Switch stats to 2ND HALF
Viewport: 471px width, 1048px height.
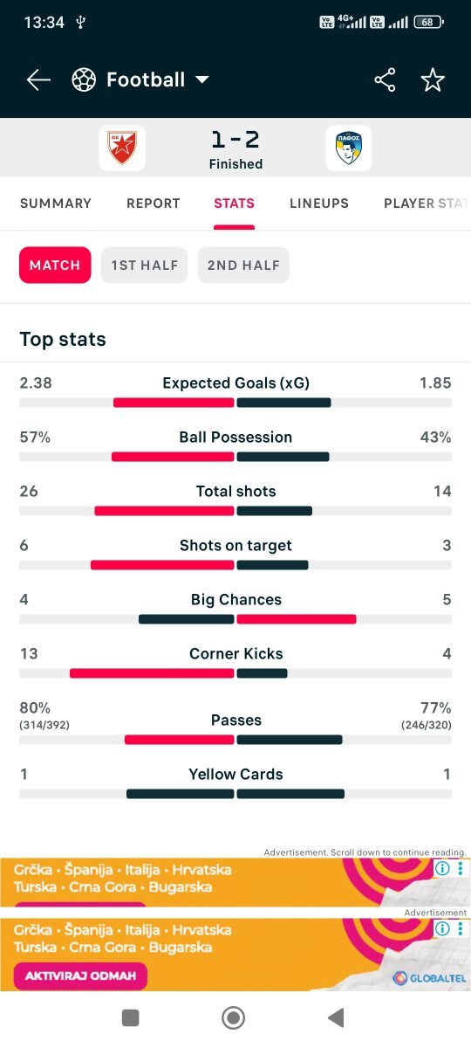[243, 265]
